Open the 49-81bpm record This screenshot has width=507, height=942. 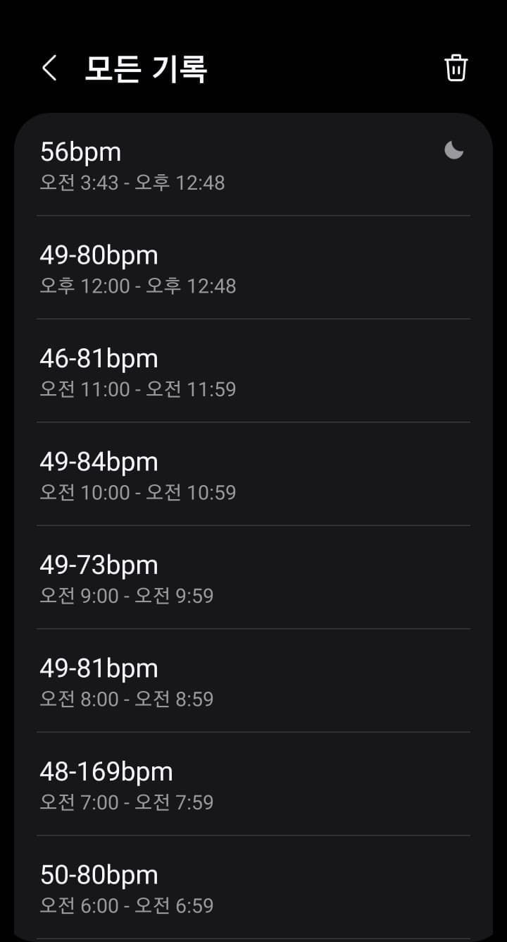254,680
